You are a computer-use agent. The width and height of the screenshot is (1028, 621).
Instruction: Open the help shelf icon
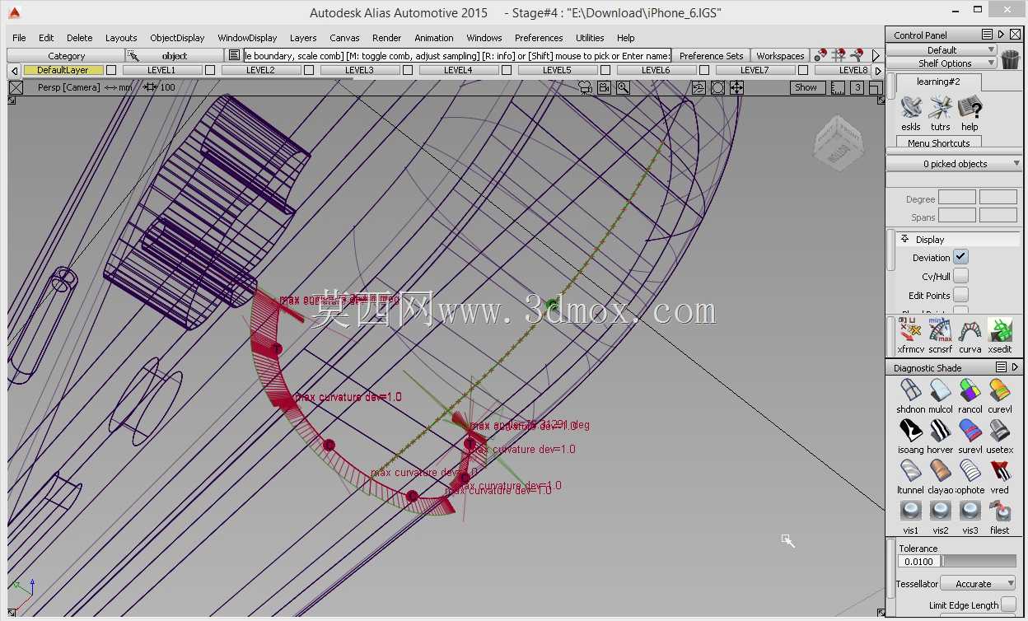click(x=970, y=107)
